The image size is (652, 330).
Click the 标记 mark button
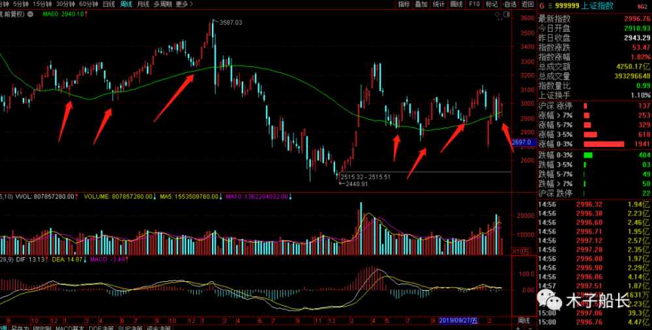(x=492, y=4)
